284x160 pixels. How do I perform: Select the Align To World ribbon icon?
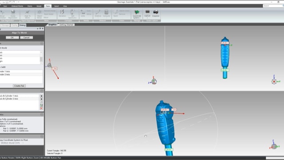[x=28, y=14]
